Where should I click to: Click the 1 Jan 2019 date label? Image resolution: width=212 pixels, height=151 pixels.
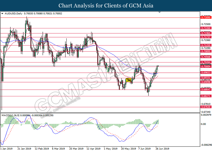point(6,149)
